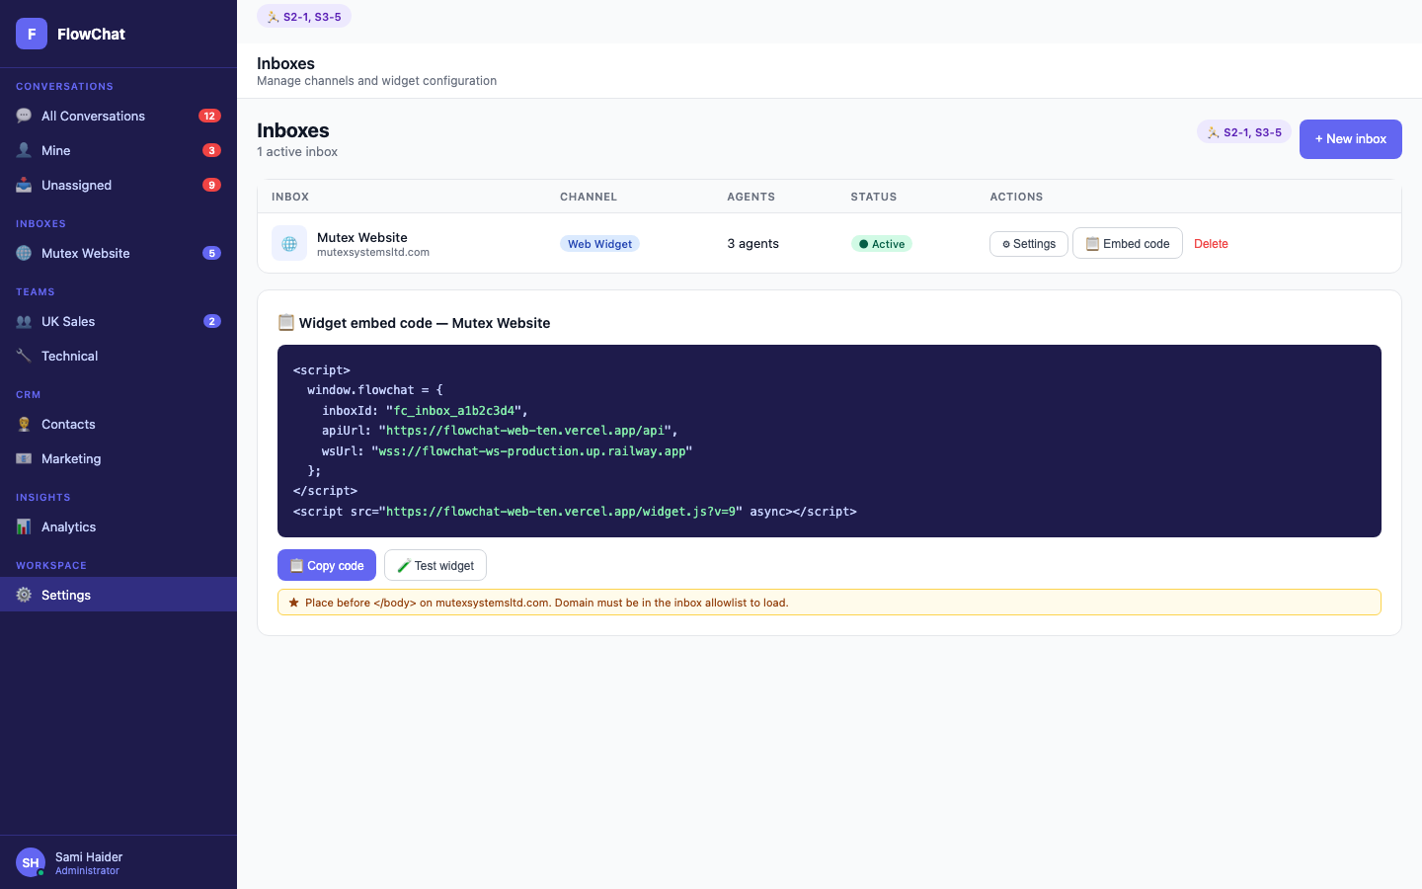The width and height of the screenshot is (1422, 889).
Task: Open All Conversations in sidebar
Action: point(118,116)
